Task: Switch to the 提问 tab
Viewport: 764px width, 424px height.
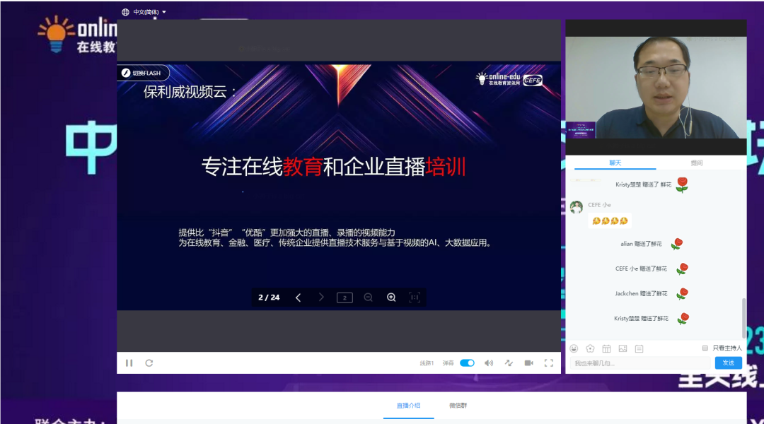Action: [x=696, y=163]
